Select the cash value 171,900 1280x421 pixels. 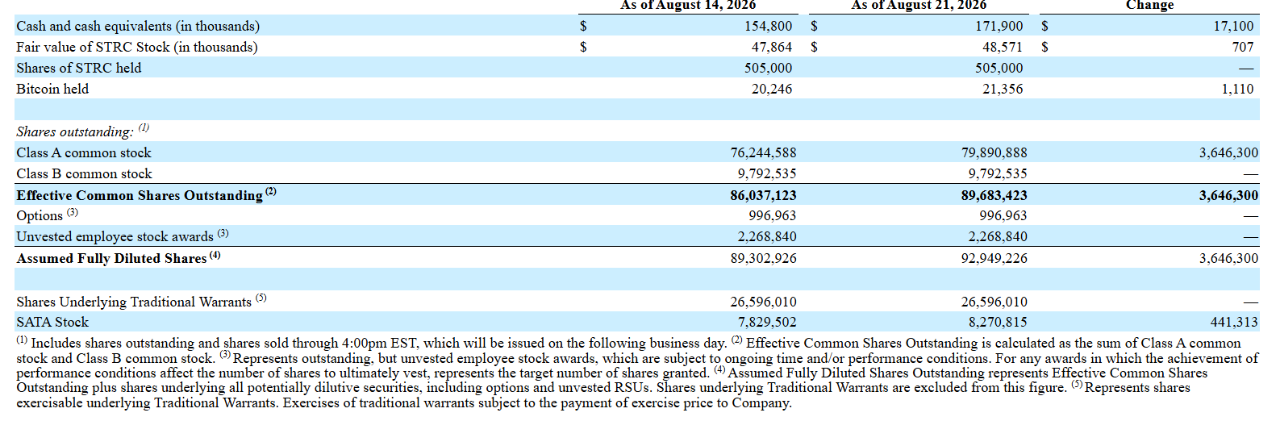click(x=999, y=26)
